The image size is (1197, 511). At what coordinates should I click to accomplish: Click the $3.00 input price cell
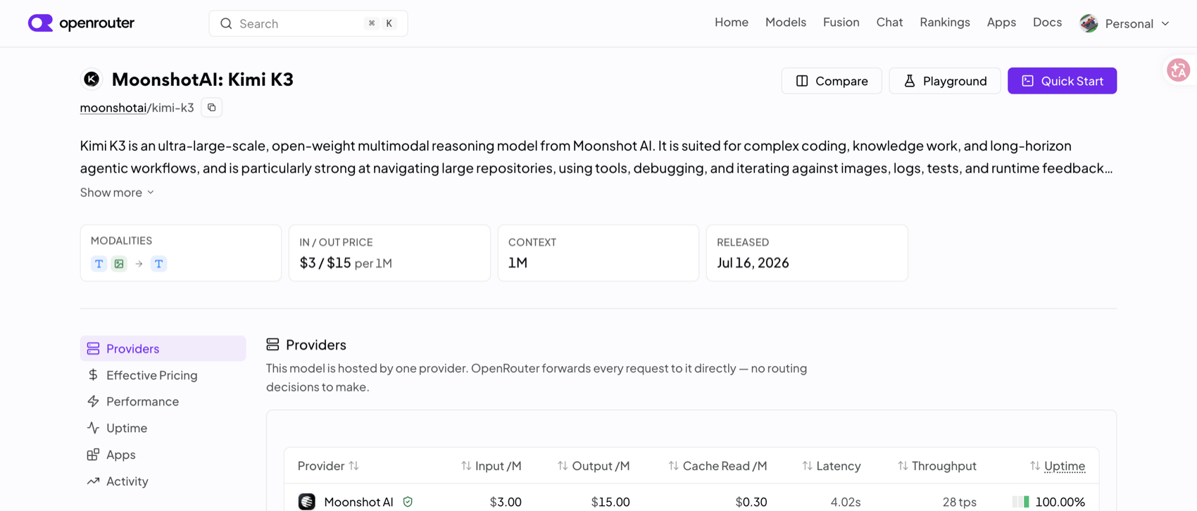pos(506,502)
